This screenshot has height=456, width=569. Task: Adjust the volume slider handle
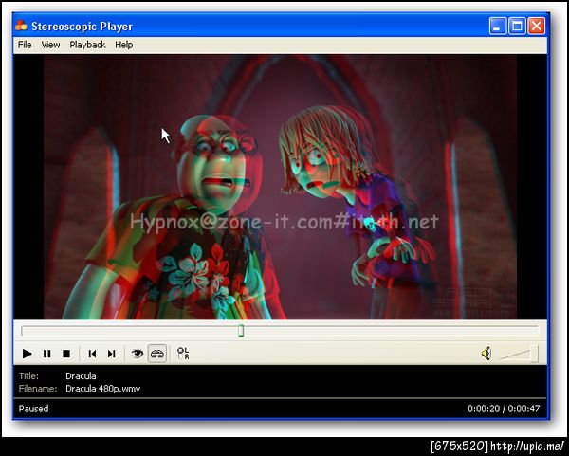[534, 354]
